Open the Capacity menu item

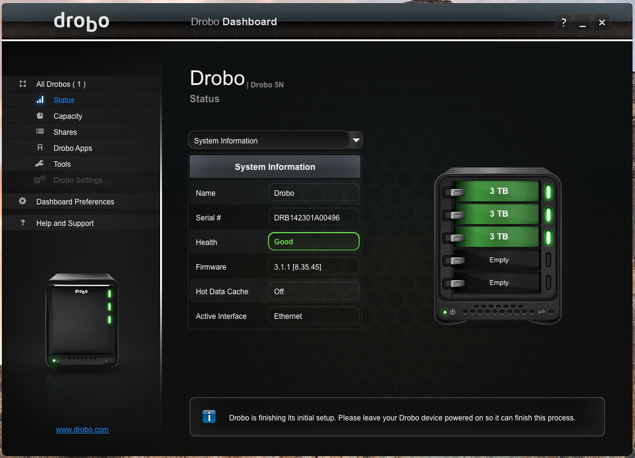click(x=68, y=116)
